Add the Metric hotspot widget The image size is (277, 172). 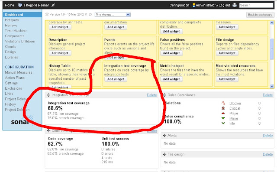pyautogui.click(x=171, y=79)
